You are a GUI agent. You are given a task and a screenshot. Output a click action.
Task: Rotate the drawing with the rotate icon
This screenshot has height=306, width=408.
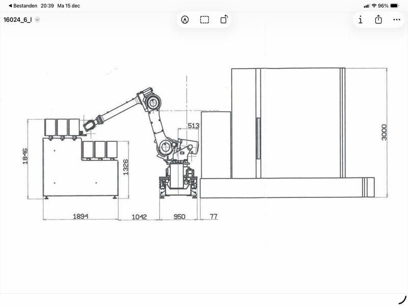click(x=224, y=20)
